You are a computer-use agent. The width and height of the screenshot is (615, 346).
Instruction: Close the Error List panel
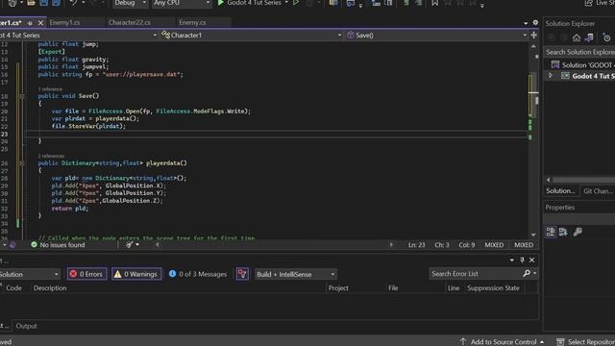531,260
